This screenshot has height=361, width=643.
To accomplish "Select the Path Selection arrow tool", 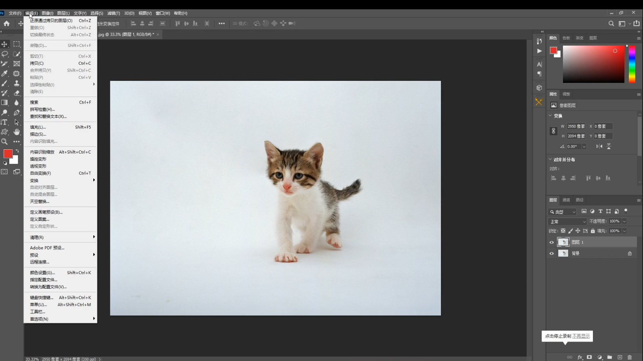I will (x=17, y=122).
